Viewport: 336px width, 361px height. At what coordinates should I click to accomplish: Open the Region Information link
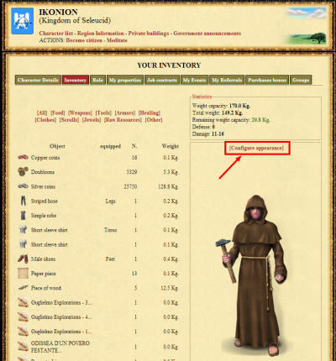click(101, 34)
